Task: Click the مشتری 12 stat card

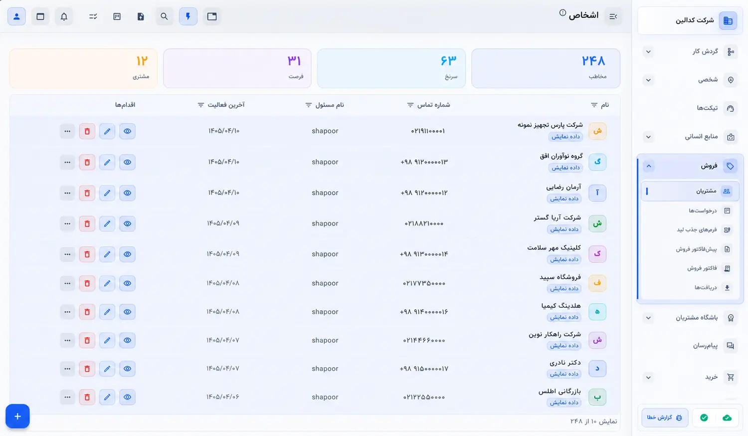Action: coord(83,68)
